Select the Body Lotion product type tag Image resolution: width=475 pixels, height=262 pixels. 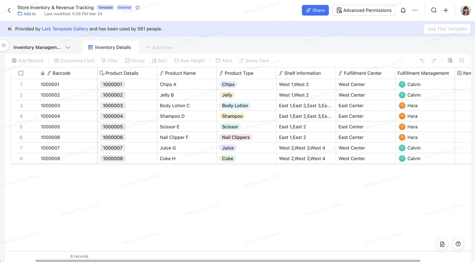click(x=235, y=105)
